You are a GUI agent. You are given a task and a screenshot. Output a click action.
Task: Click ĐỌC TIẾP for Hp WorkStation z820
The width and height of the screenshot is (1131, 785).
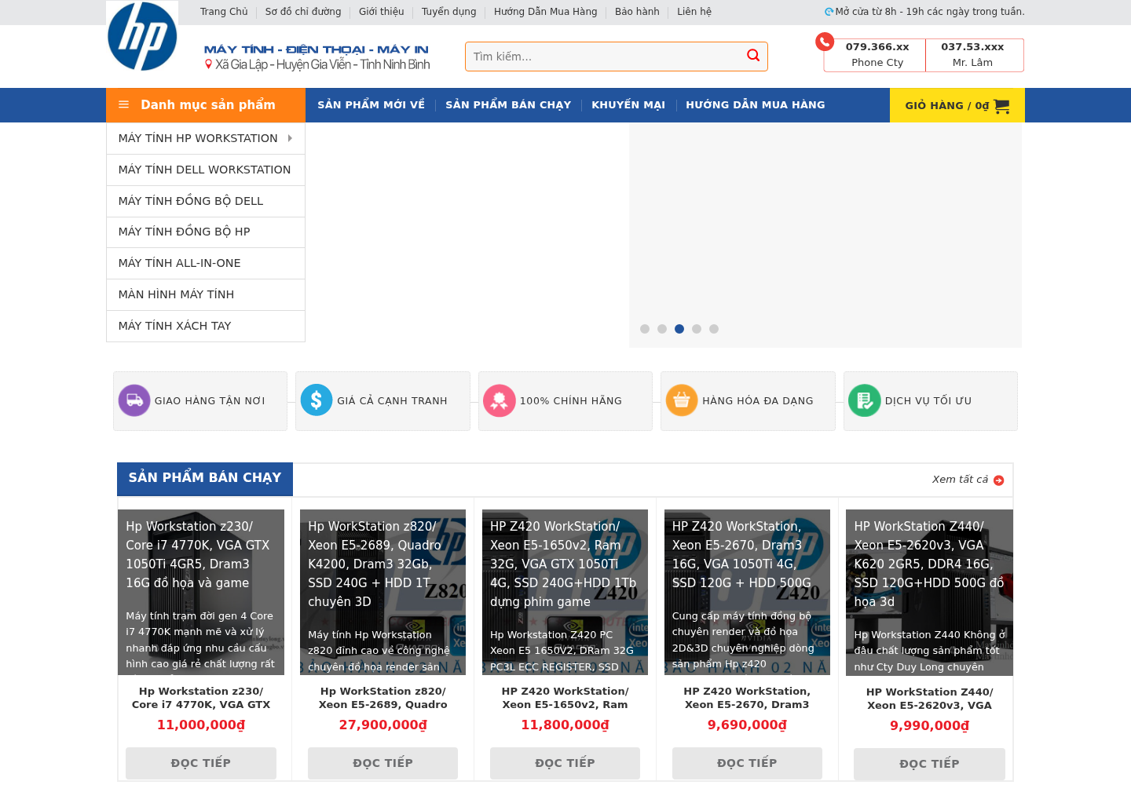coord(382,763)
